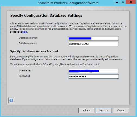Follow the blue help hyperlink
137x117 pixels.
[25, 32]
